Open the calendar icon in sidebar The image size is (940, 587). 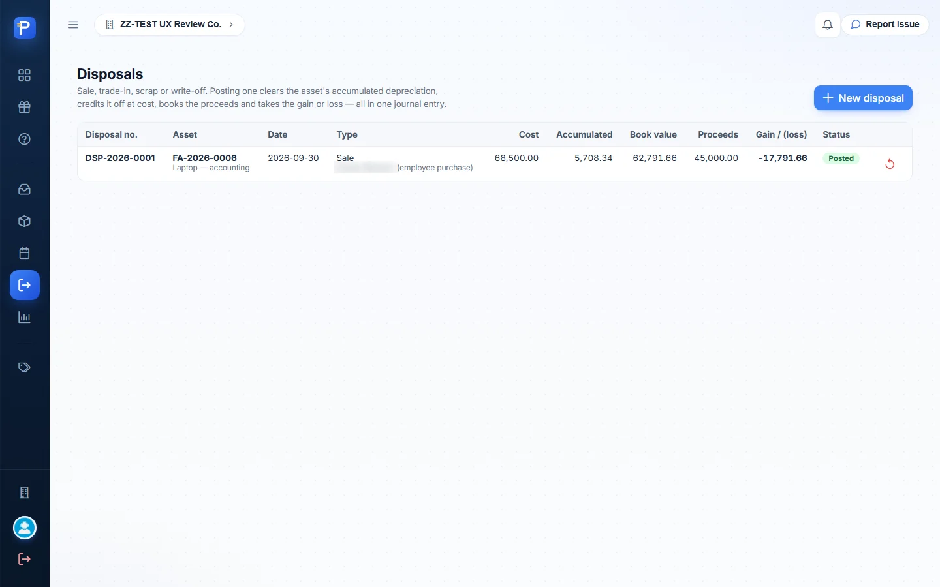click(25, 253)
